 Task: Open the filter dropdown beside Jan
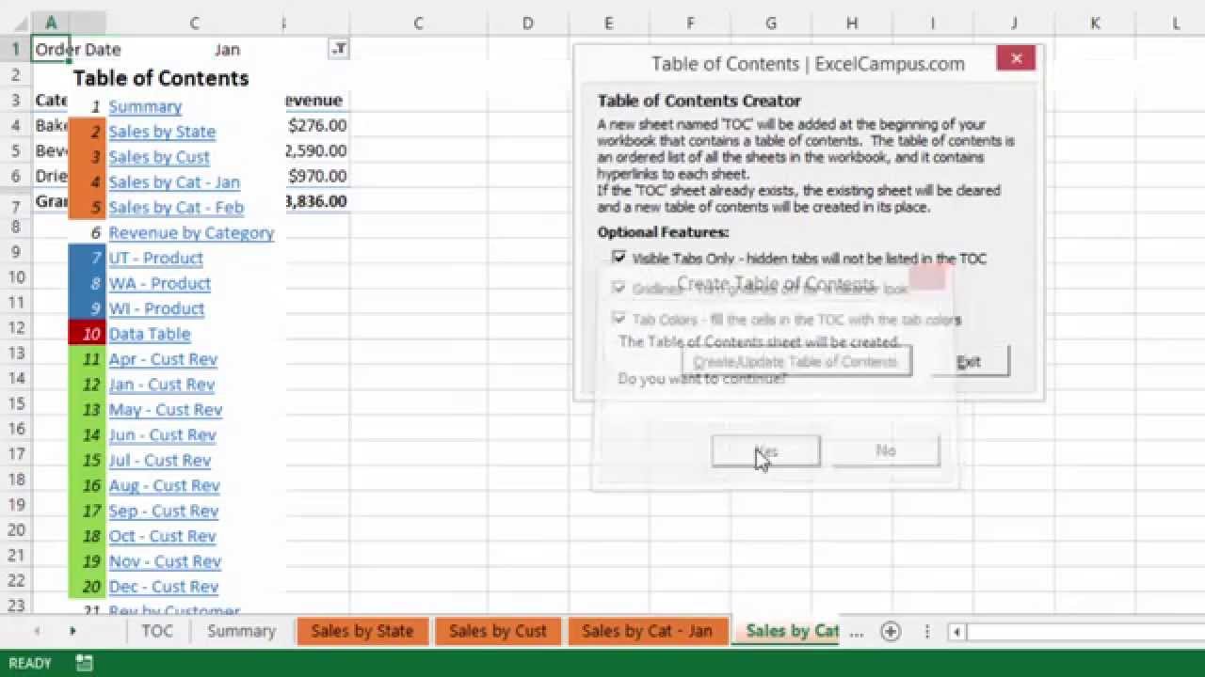(x=339, y=49)
